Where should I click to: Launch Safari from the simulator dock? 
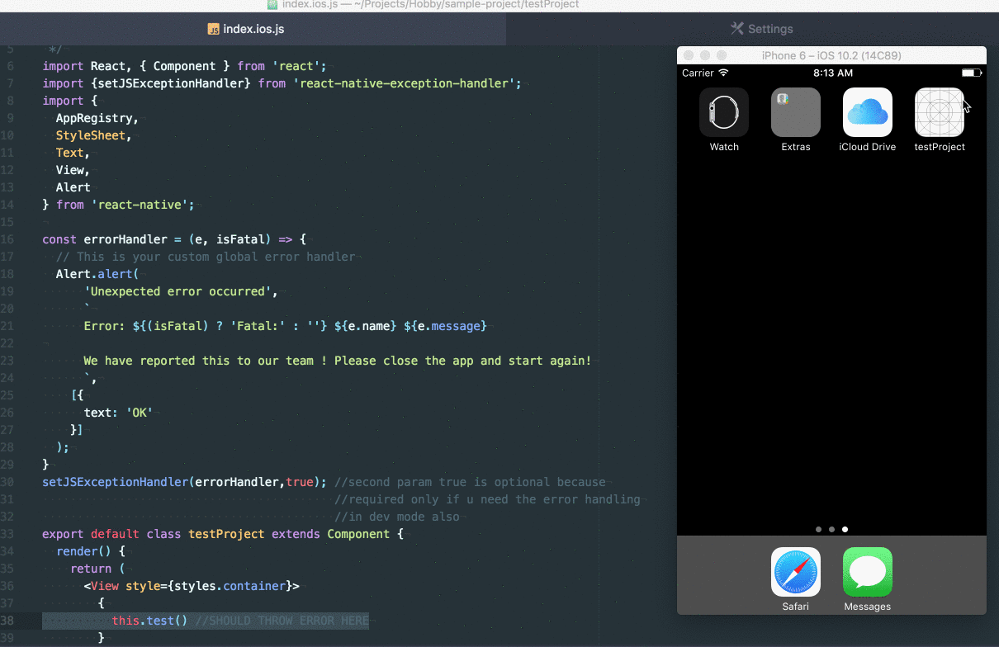(795, 570)
